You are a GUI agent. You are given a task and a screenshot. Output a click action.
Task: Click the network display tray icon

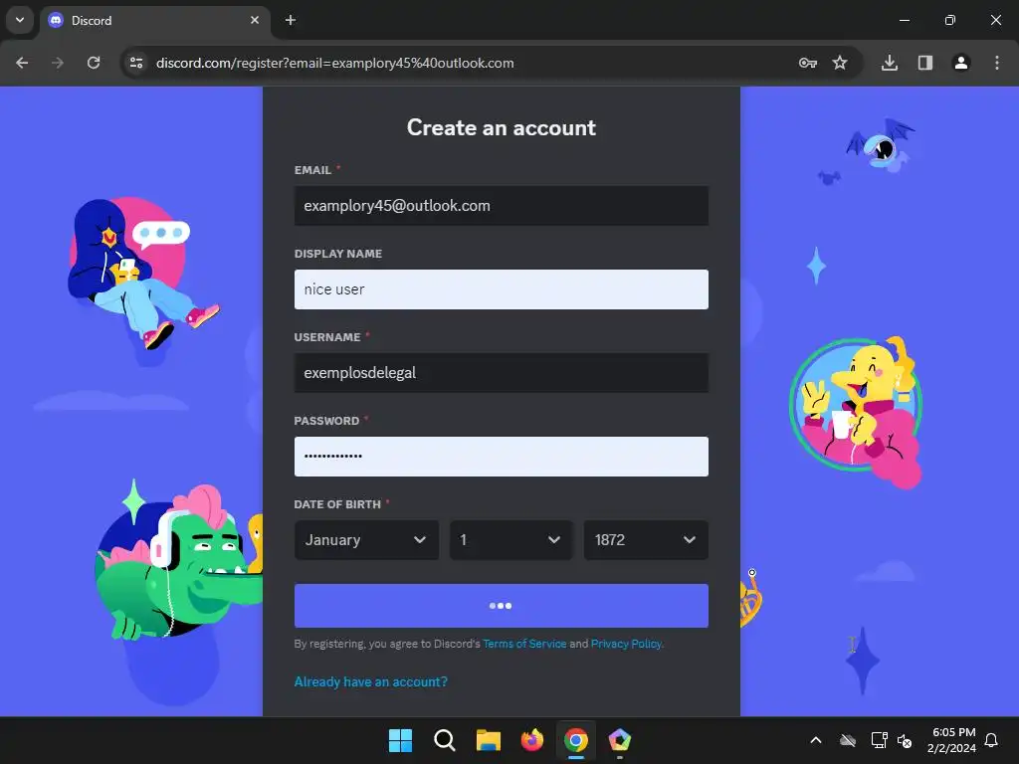click(x=879, y=740)
